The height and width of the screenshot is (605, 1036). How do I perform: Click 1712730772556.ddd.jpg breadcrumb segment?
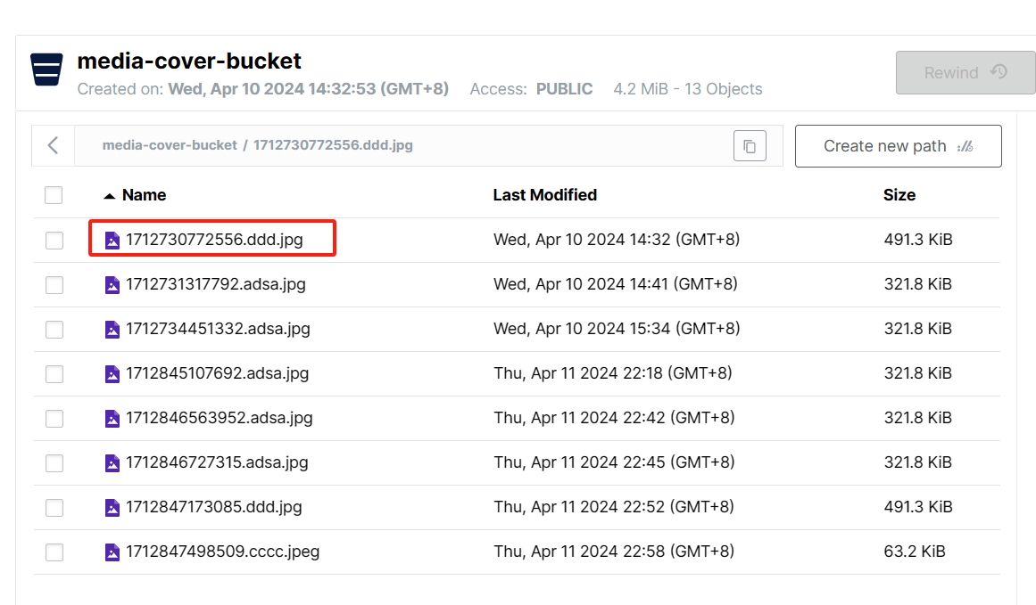(333, 145)
